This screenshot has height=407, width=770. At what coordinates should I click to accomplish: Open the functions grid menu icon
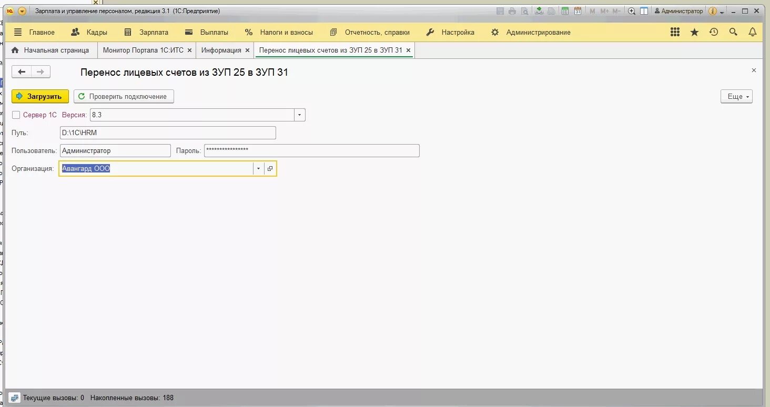tap(675, 32)
